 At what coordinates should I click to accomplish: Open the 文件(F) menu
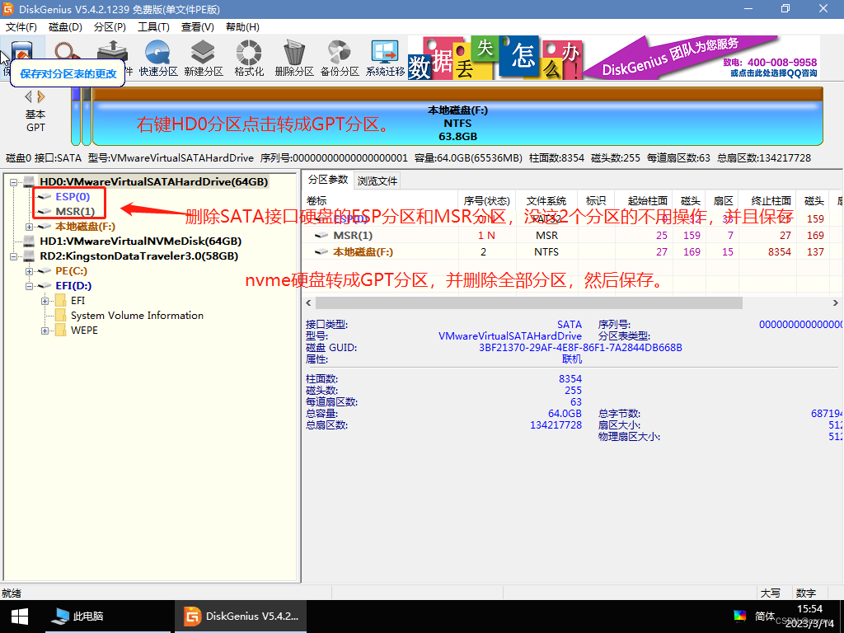point(21,27)
